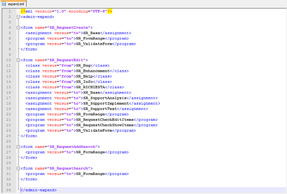Collapse the SR_RequestSearch form fold marker
Viewport: 287px width, 194px height.
pos(18,168)
